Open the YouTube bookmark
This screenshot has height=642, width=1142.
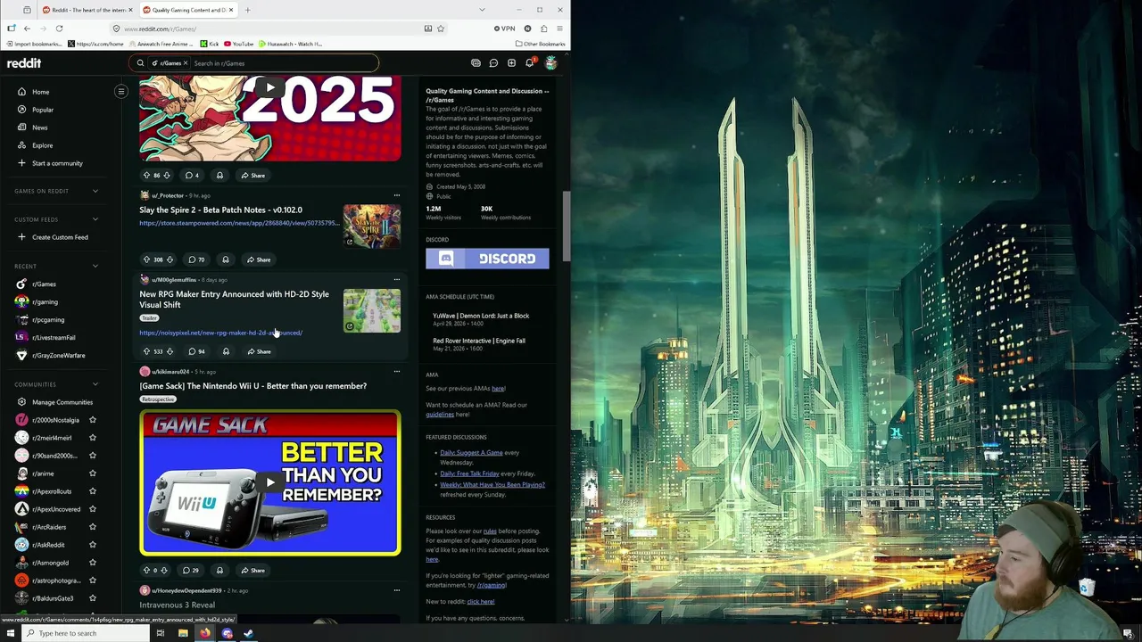238,44
